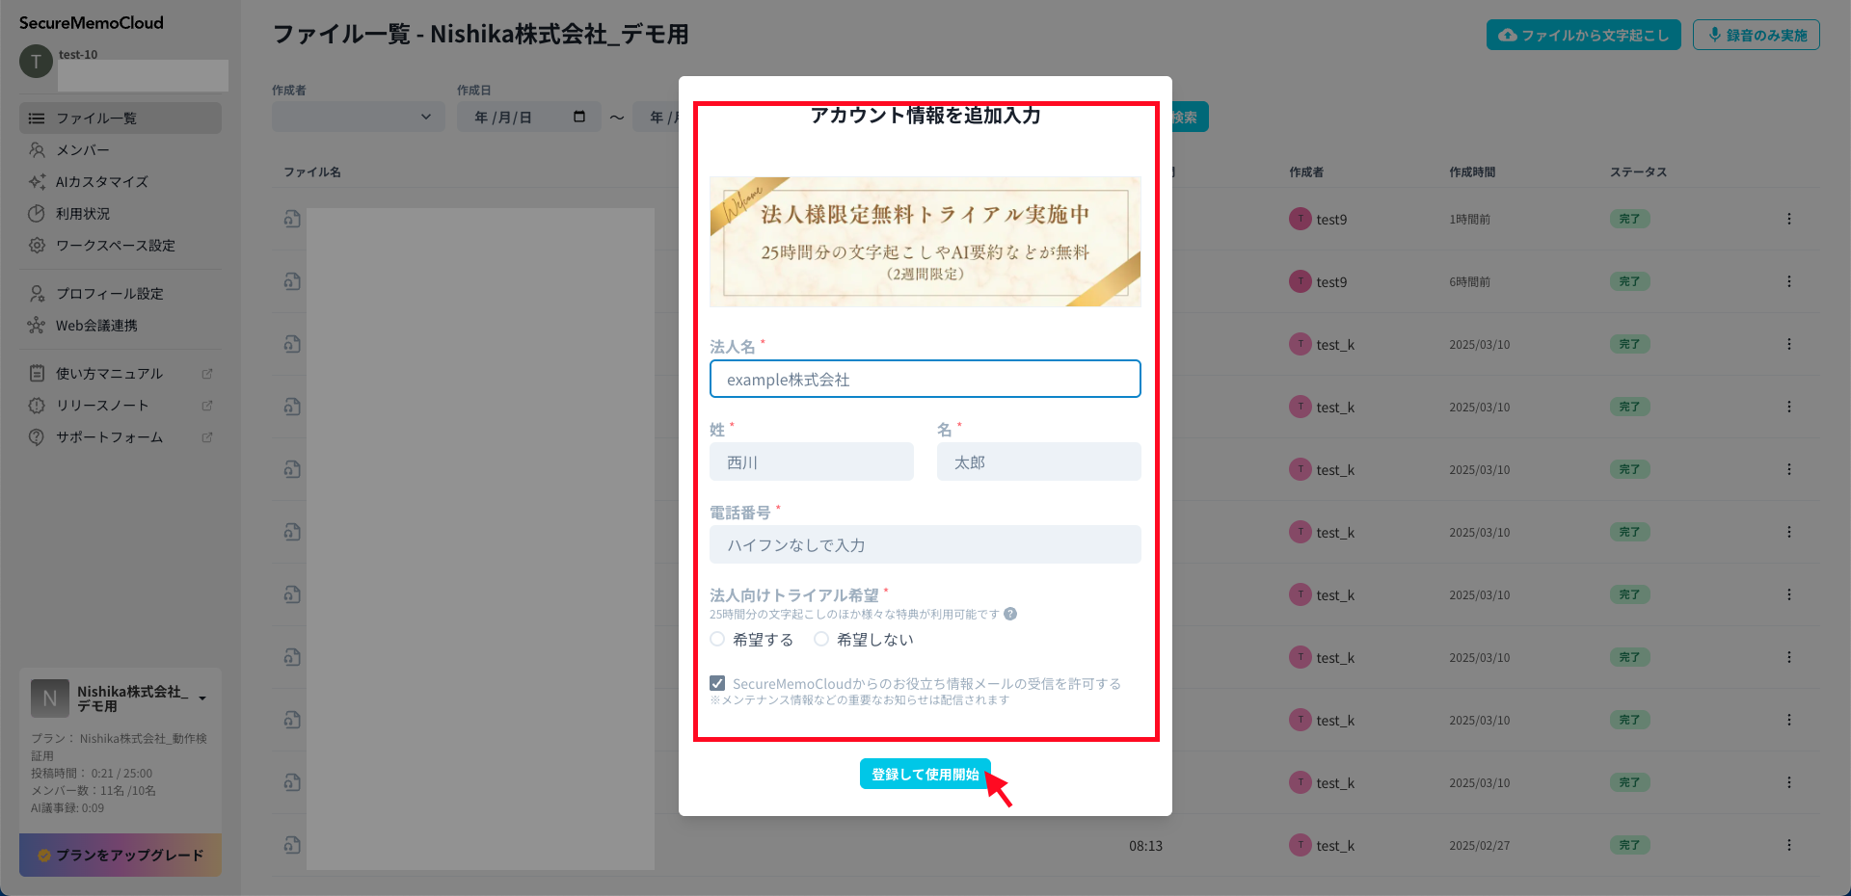Viewport: 1851px width, 896px height.
Task: Click the help icon beside trial description
Action: click(1010, 614)
